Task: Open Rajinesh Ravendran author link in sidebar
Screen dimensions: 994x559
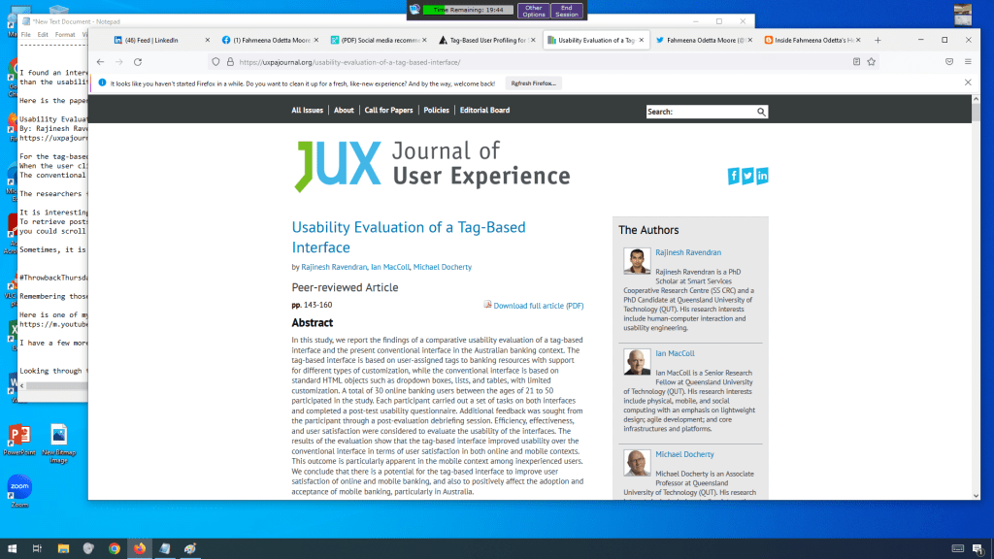Action: pyautogui.click(x=688, y=252)
